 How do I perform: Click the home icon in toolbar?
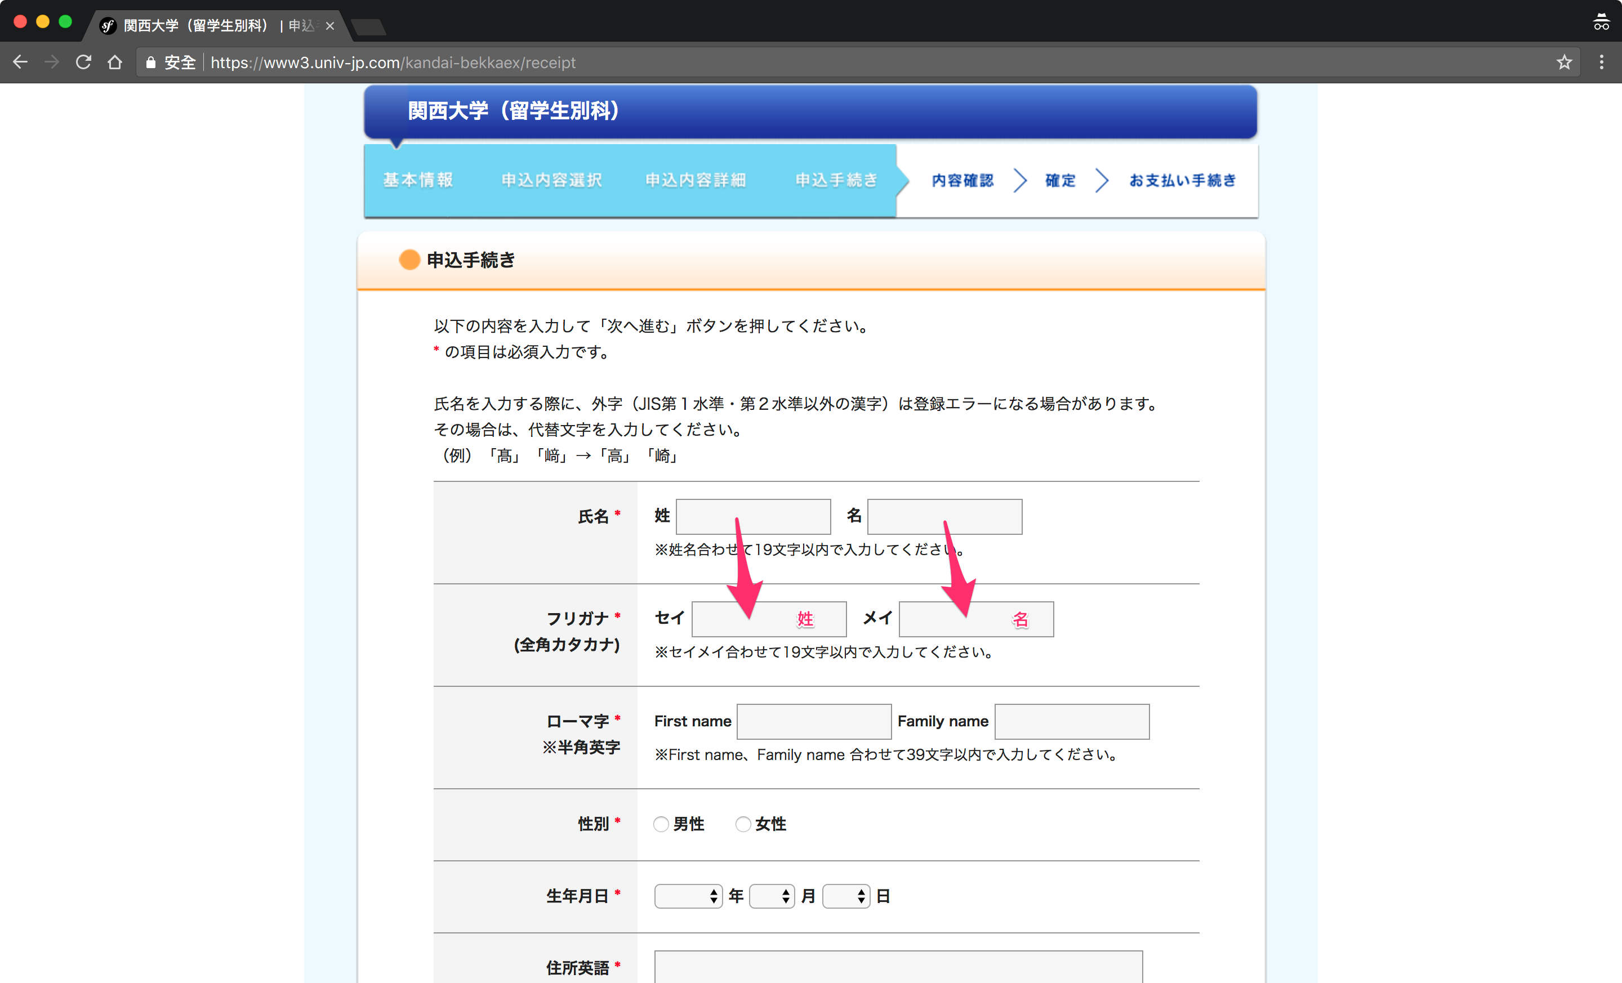(115, 62)
